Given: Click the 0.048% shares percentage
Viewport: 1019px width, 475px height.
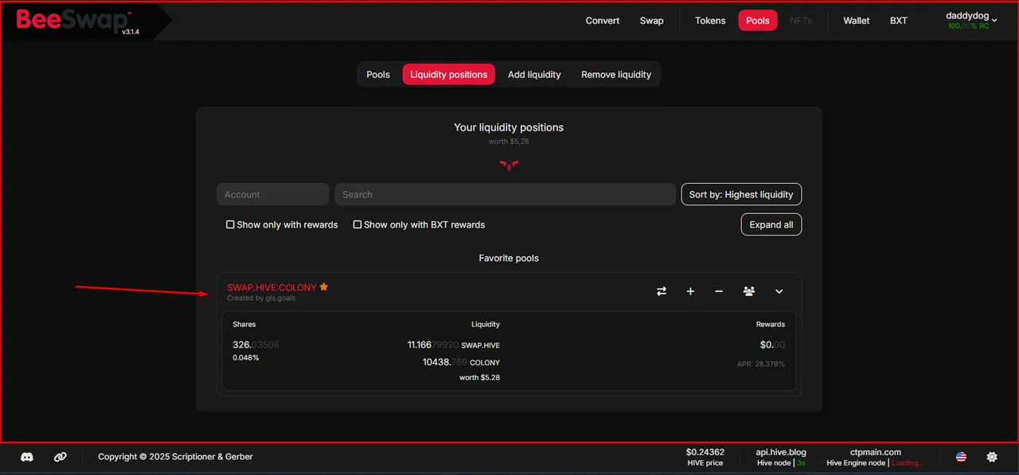Looking at the screenshot, I should point(246,358).
